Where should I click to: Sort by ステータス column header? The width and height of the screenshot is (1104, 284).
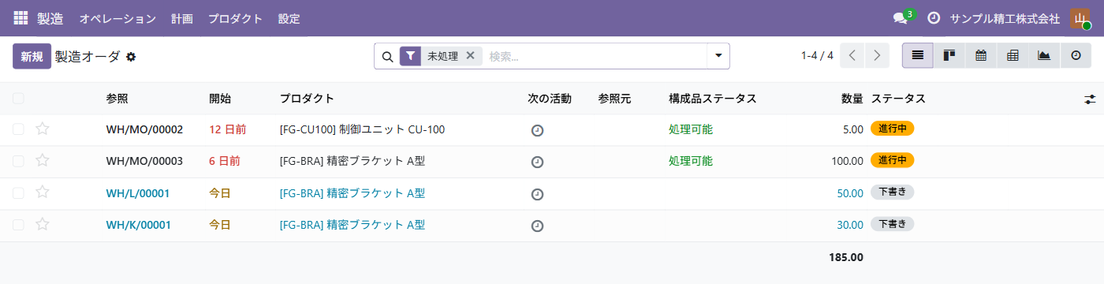pos(898,99)
